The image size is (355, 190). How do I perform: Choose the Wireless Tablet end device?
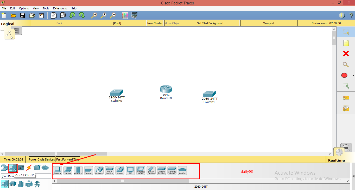141,170
